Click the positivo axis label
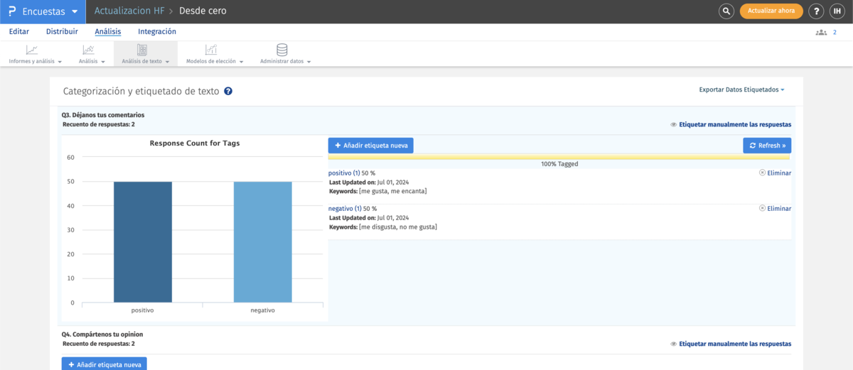 coord(143,311)
